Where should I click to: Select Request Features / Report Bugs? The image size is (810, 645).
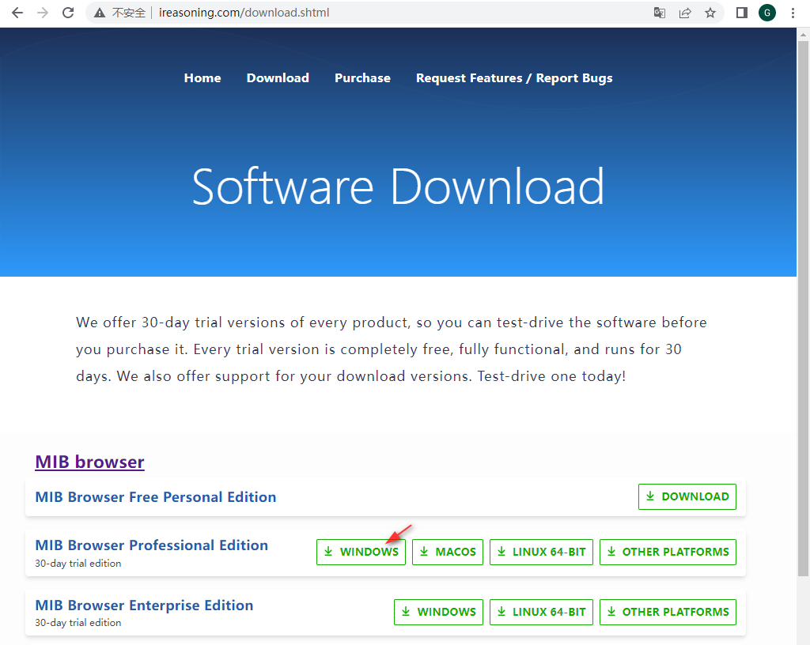(514, 77)
